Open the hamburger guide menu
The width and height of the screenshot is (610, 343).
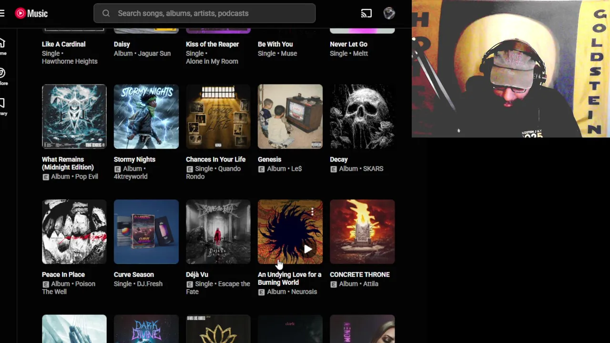2,13
